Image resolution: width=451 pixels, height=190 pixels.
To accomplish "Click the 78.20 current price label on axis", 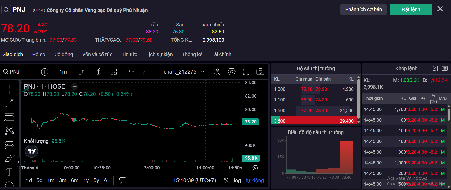I will click(x=250, y=122).
